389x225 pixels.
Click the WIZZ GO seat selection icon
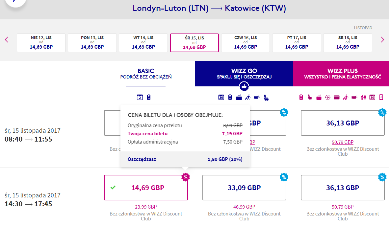point(266,98)
